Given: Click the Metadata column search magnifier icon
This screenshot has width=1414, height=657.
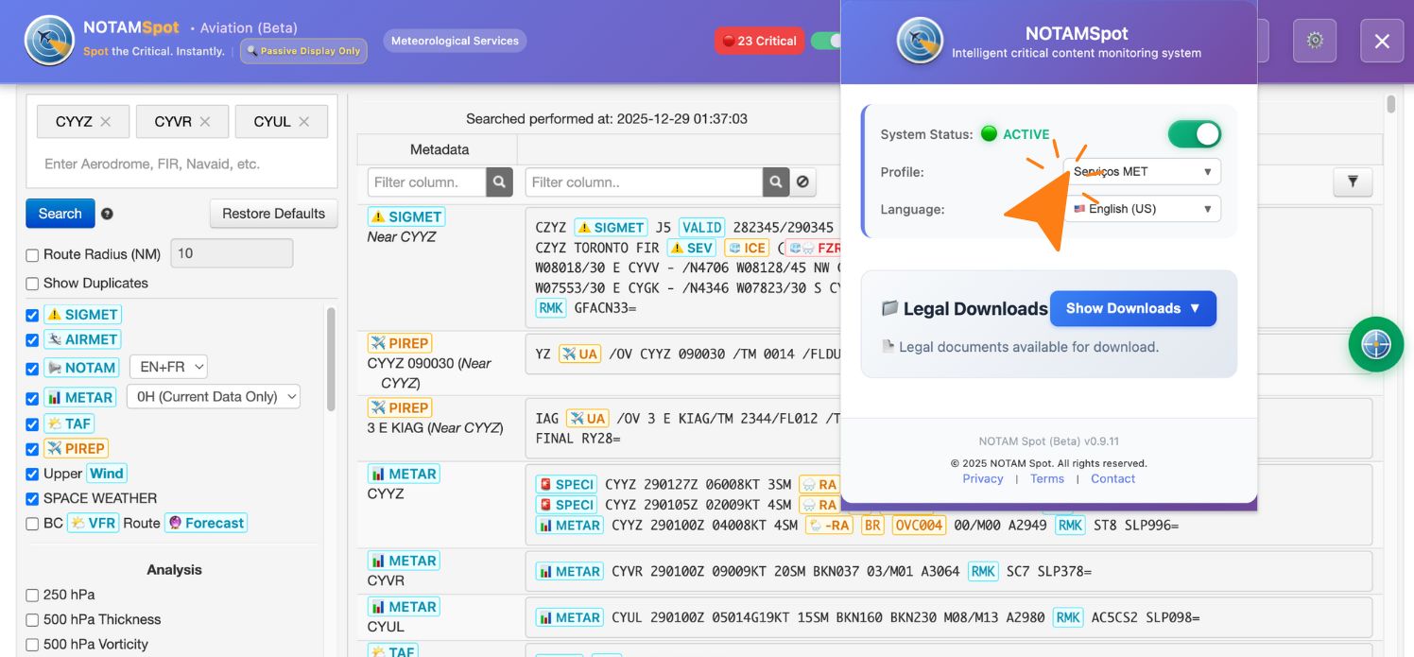Looking at the screenshot, I should pyautogui.click(x=499, y=182).
